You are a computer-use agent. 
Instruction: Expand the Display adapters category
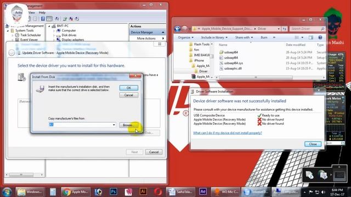pyautogui.click(x=54, y=40)
